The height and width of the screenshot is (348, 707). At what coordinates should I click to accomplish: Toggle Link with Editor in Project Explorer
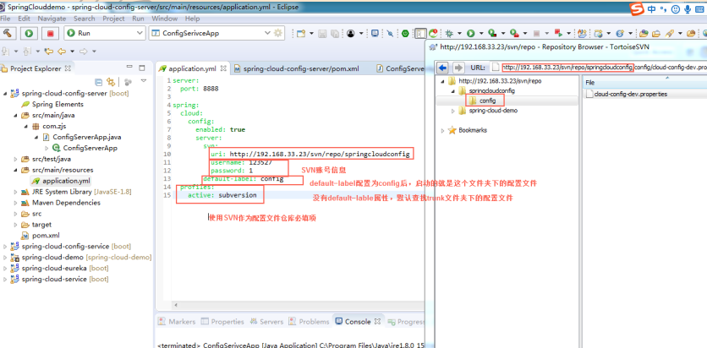pyautogui.click(x=111, y=82)
